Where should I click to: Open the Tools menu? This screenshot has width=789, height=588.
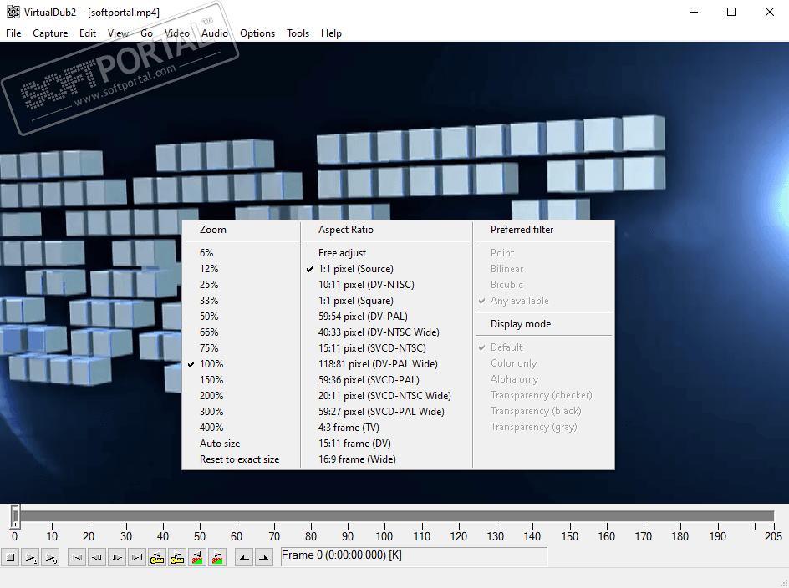pos(298,33)
